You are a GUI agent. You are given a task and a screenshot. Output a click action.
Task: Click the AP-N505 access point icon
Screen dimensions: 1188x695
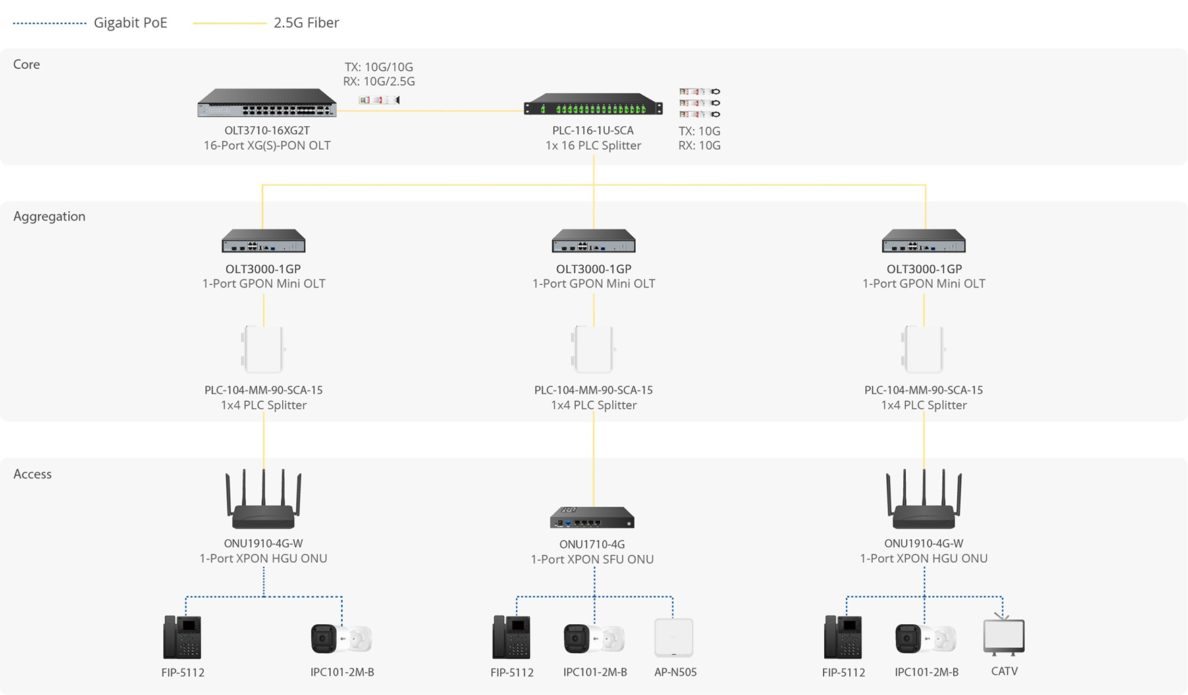[x=675, y=638]
